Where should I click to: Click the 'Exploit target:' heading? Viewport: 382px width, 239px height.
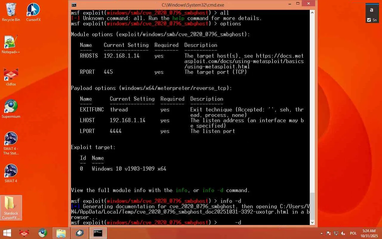[93, 147]
